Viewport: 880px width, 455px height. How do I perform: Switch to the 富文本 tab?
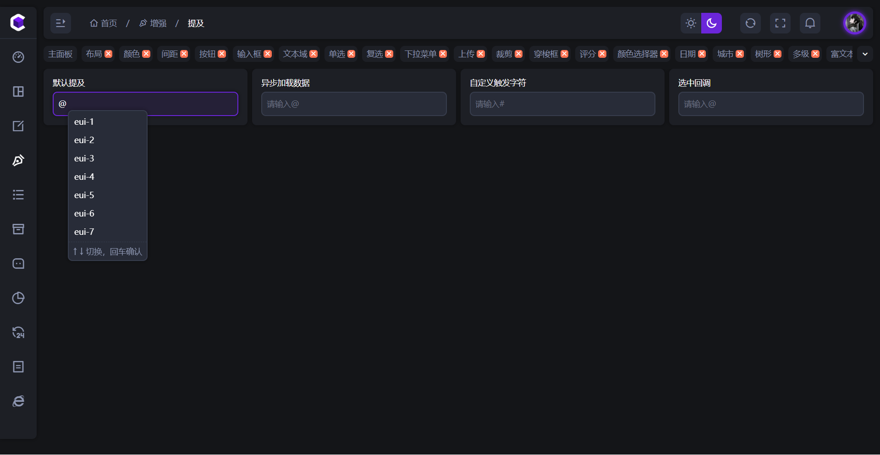842,54
